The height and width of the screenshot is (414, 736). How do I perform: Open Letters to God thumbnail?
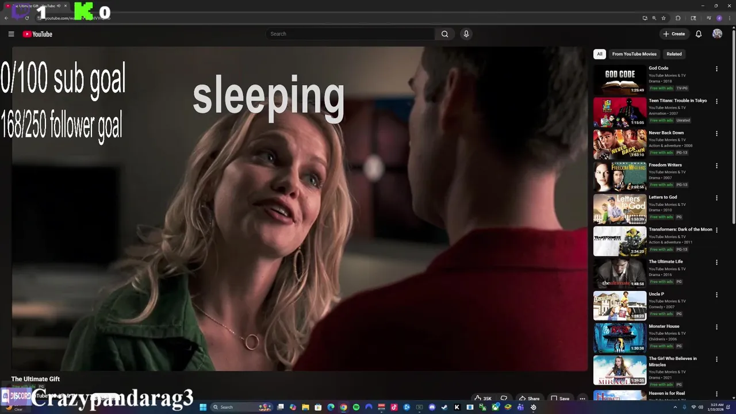pyautogui.click(x=620, y=208)
